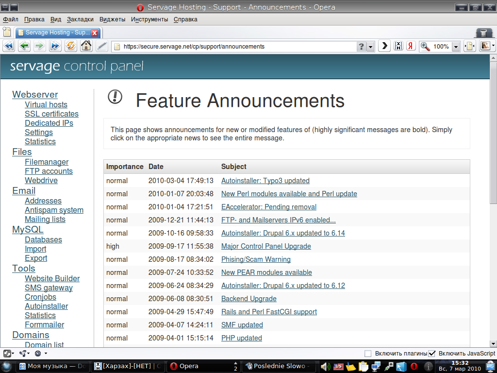Screen dimensions: 497x373
Task: Click the security question mark badge
Action: [x=361, y=47]
